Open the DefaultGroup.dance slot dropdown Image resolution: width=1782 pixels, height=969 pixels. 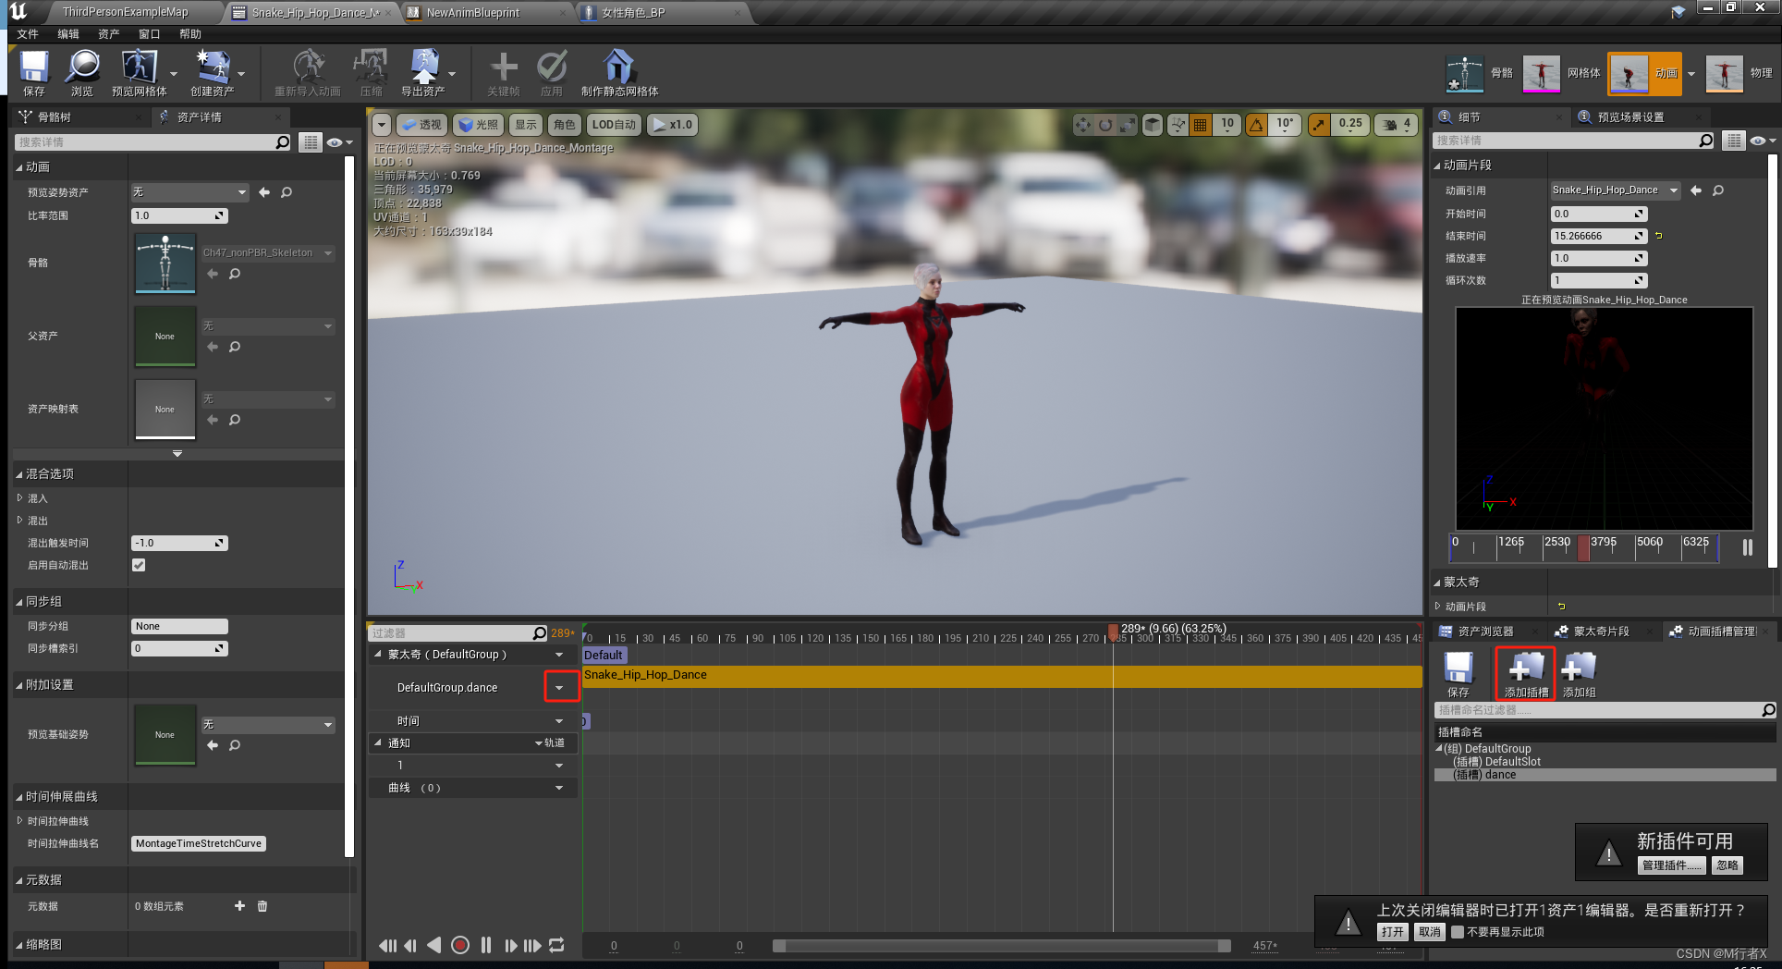click(x=559, y=687)
